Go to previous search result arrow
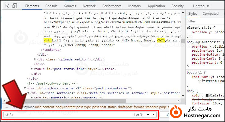 coord(148,115)
